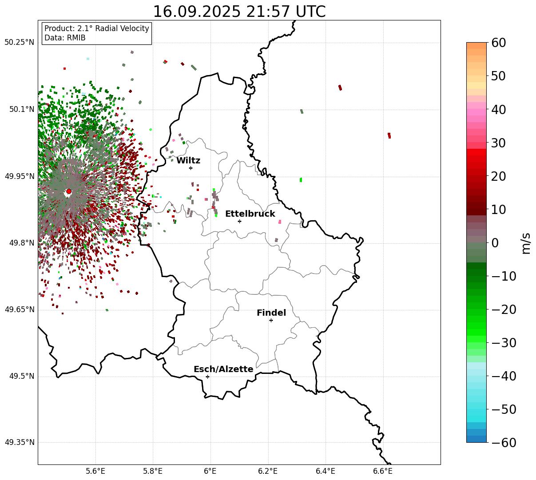536x480 pixels.
Task: Click the Findel station cross marker
Action: pos(271,320)
